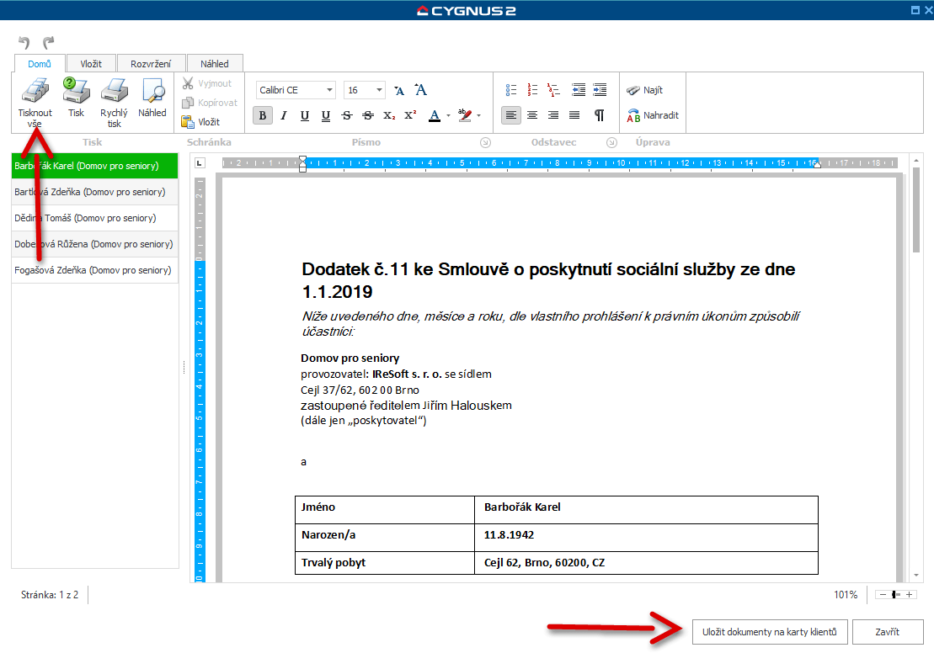Click the redo arrow icon
934x653 pixels.
(48, 42)
